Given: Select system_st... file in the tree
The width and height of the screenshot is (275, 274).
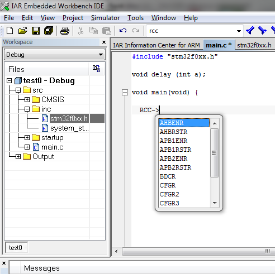Looking at the screenshot, I should coord(70,128).
